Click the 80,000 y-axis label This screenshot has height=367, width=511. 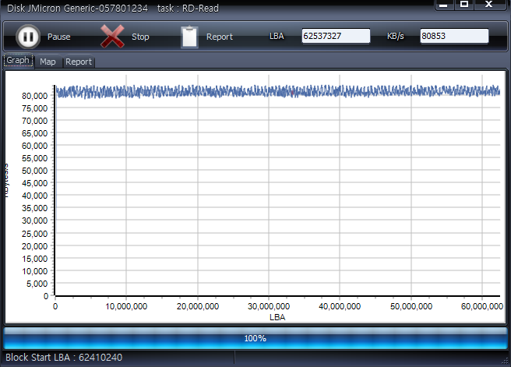pyautogui.click(x=34, y=96)
